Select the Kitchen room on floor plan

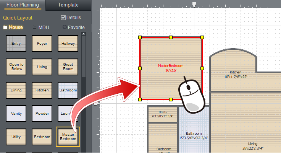point(236,75)
